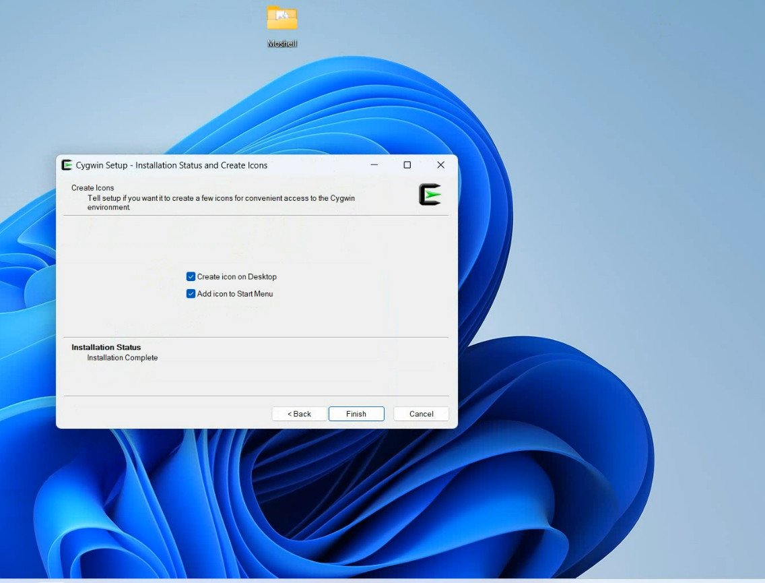Uncheck Add icon to Start Menu
This screenshot has width=765, height=583.
click(191, 293)
